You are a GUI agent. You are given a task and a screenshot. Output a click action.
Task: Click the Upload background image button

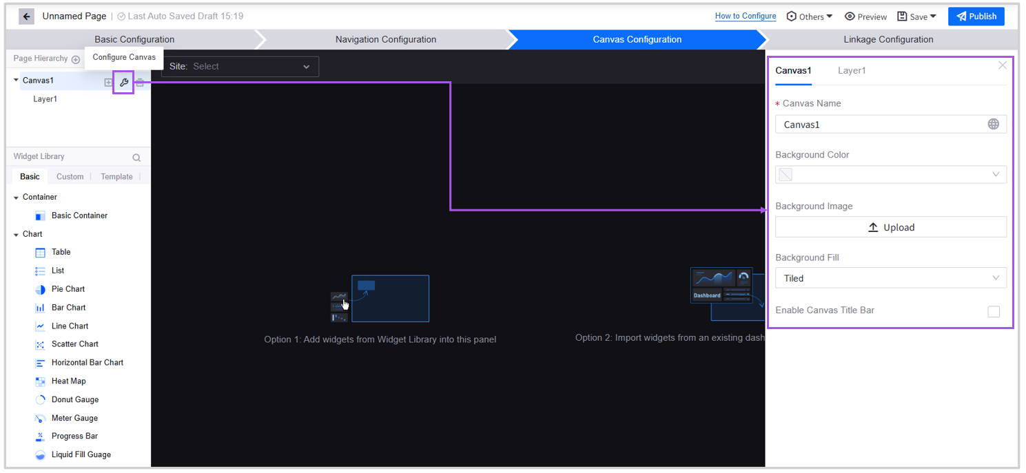click(890, 227)
